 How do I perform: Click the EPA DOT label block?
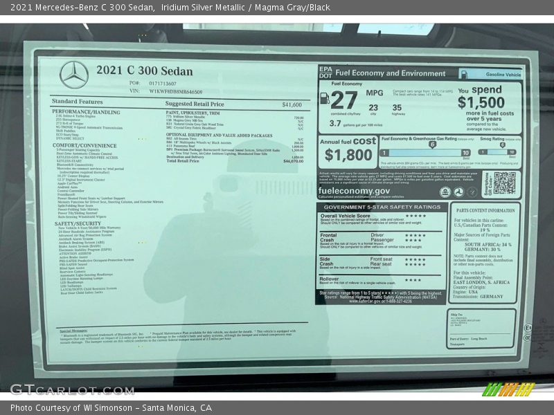coord(325,73)
